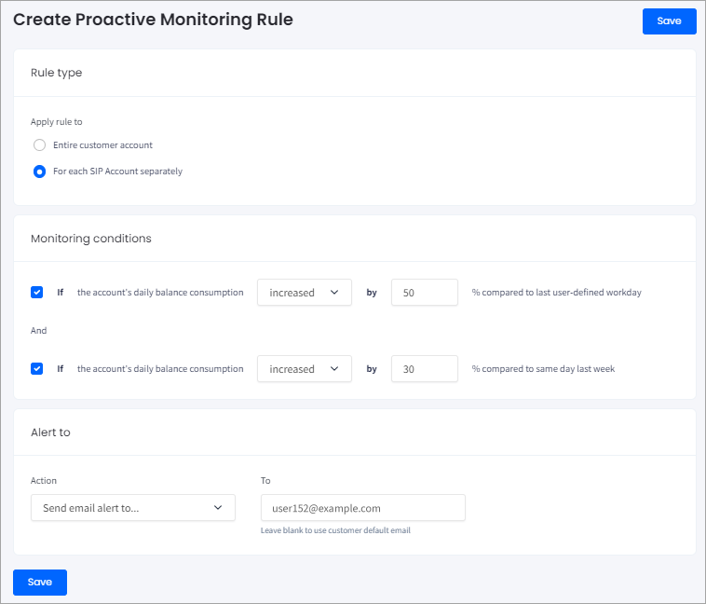
Task: Click the Apply rule to label
Action: [x=56, y=122]
